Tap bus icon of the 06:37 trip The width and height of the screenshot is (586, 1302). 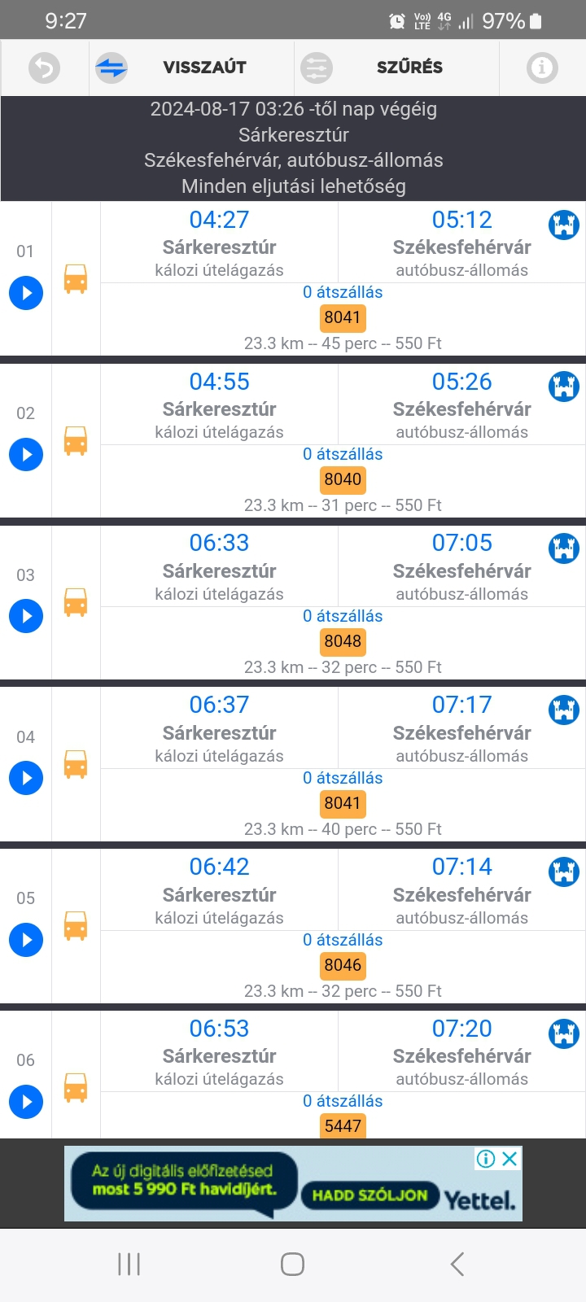(x=76, y=765)
